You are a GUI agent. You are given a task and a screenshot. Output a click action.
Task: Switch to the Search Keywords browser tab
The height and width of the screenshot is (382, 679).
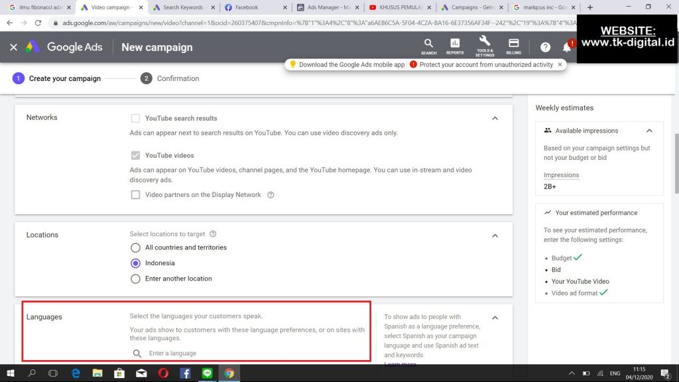coord(182,7)
